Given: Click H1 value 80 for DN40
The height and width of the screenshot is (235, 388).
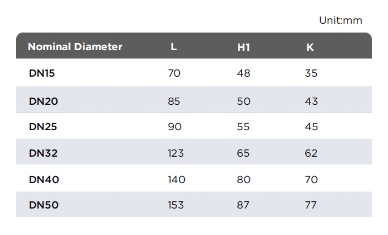Looking at the screenshot, I should [x=244, y=180].
